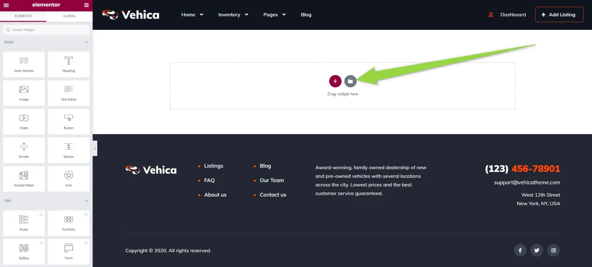
Task: Click the Search Widget field
Action: pyautogui.click(x=46, y=30)
